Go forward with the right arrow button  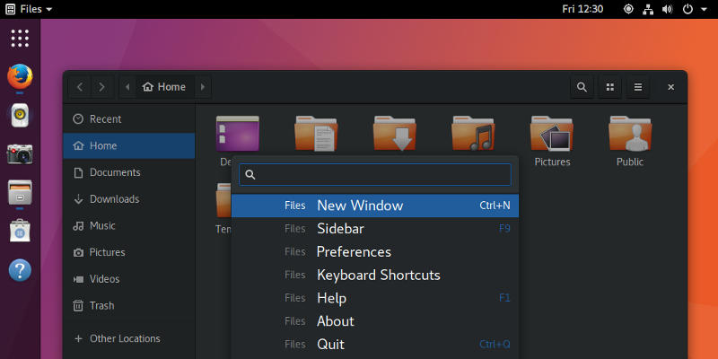[x=101, y=87]
